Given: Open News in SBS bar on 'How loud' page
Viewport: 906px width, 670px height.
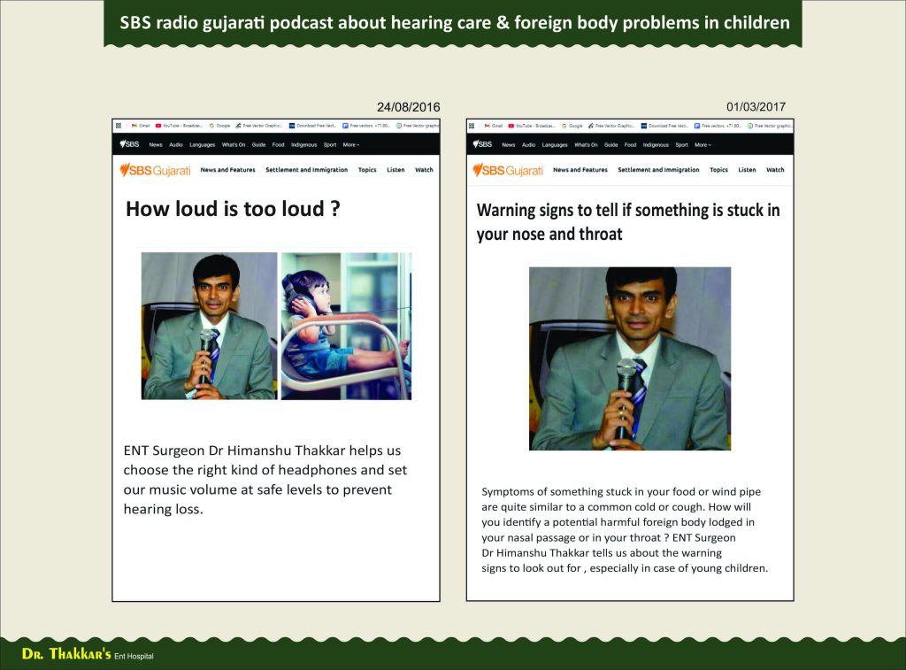Looking at the screenshot, I should pyautogui.click(x=156, y=145).
